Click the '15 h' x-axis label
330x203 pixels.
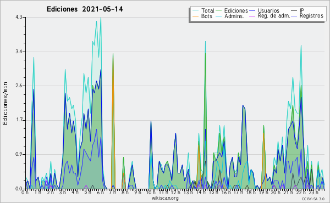[213, 193]
